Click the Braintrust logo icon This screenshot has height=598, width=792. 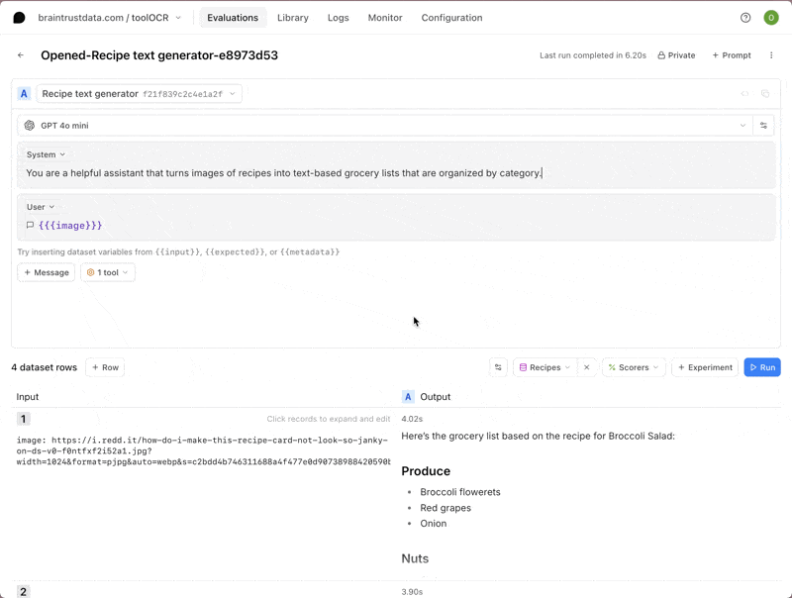click(19, 18)
